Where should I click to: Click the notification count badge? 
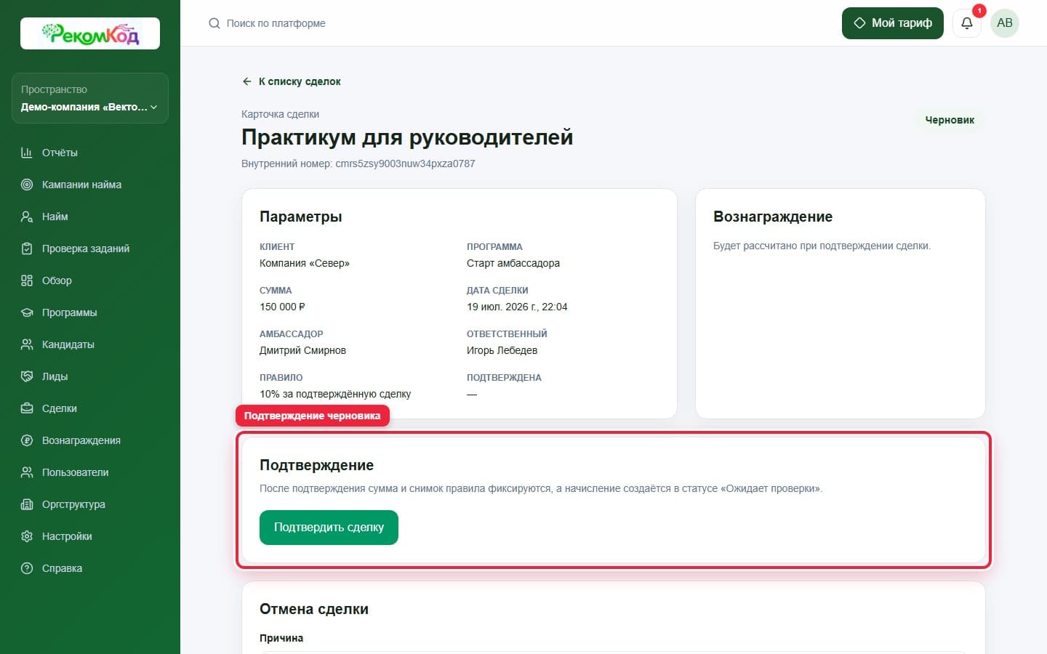979,11
